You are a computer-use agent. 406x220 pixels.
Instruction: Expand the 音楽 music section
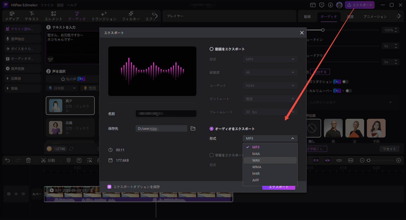tap(23, 88)
